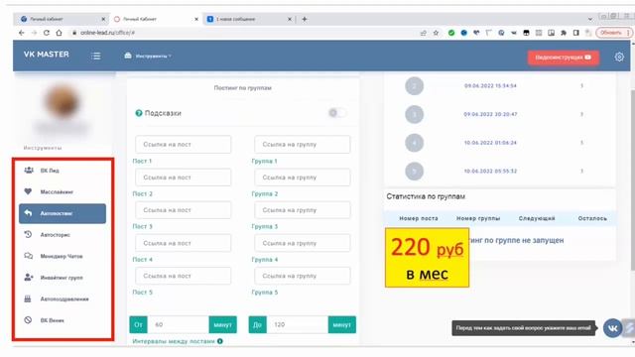Click the минут unit after the 120 field

coord(341,324)
